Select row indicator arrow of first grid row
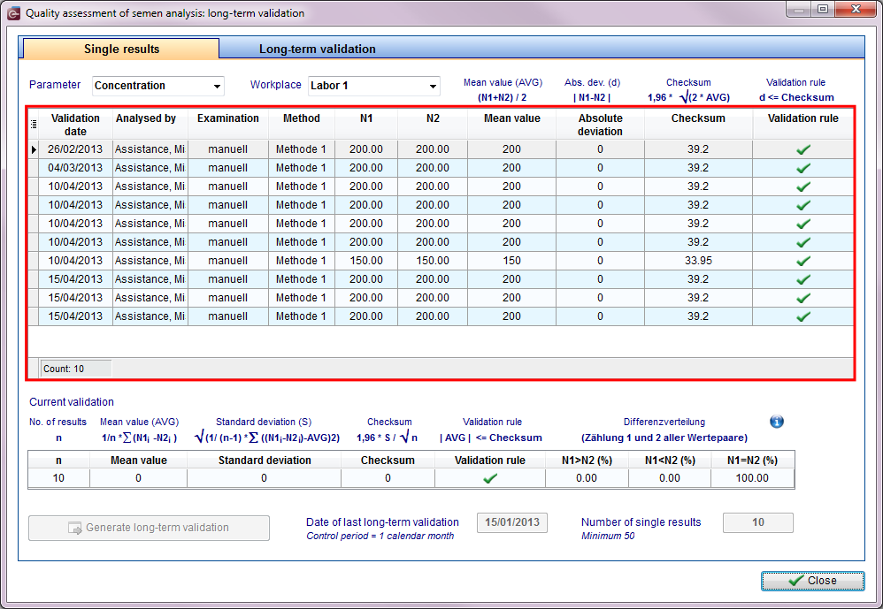 pyautogui.click(x=34, y=149)
